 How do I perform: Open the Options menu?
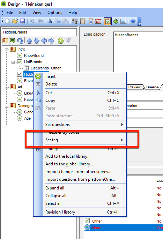point(55,13)
